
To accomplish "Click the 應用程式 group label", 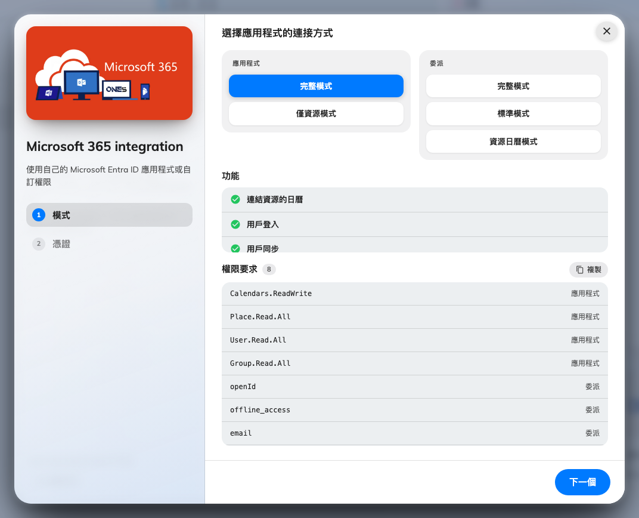I will tap(246, 63).
